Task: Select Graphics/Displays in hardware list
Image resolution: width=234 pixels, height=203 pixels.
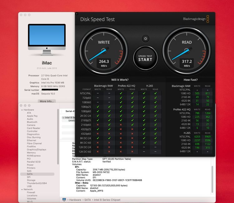Action: coord(37,149)
